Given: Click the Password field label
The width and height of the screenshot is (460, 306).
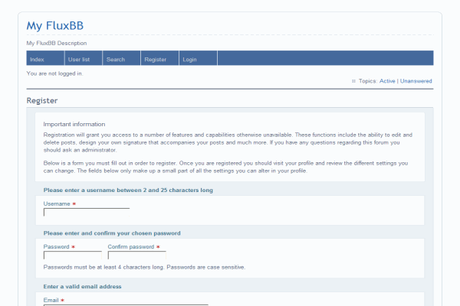Looking at the screenshot, I should point(57,247).
